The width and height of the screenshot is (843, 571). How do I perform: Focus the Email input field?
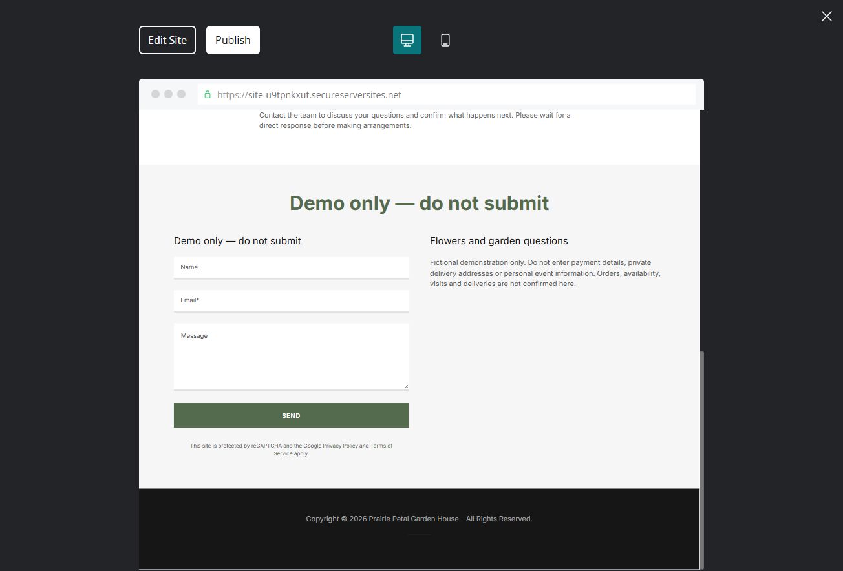[291, 300]
